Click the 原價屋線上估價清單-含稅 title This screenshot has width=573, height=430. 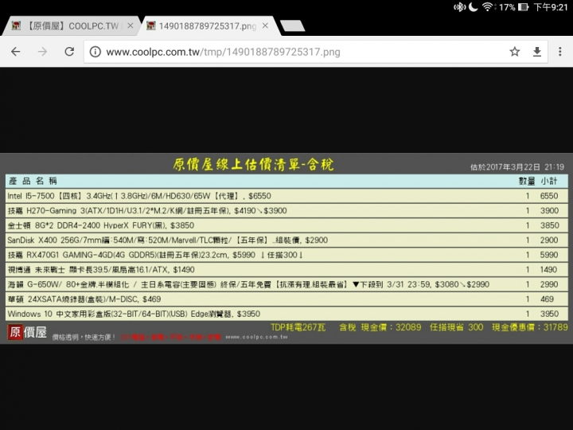point(254,165)
